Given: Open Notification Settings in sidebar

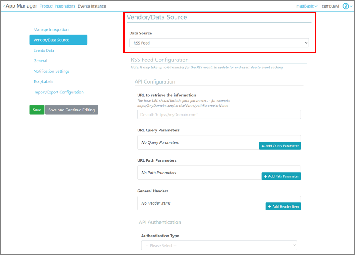Looking at the screenshot, I should coord(52,71).
